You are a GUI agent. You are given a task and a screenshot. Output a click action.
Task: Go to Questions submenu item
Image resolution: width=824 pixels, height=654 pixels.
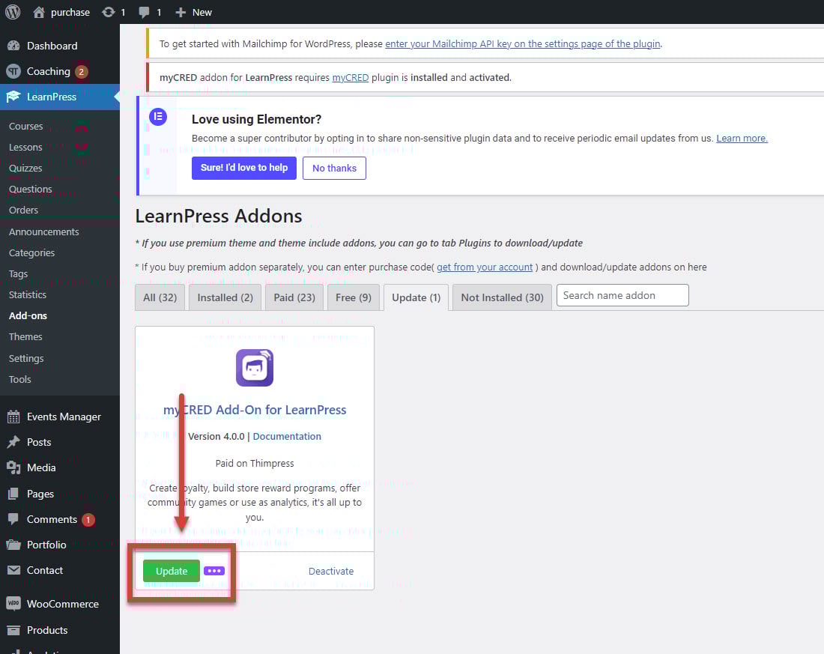click(31, 189)
